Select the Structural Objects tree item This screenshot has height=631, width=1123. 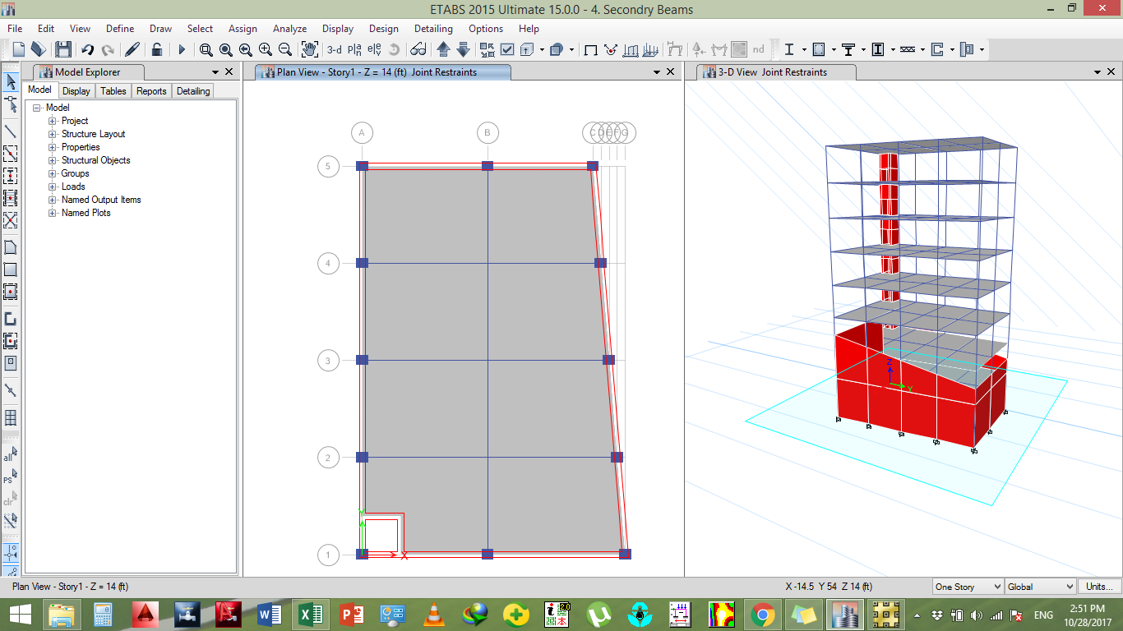click(95, 160)
